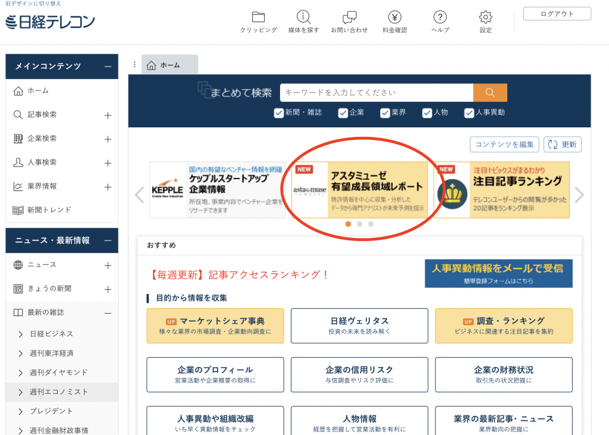Open 料金確認 yen icon
This screenshot has height=435, width=609.
[395, 17]
